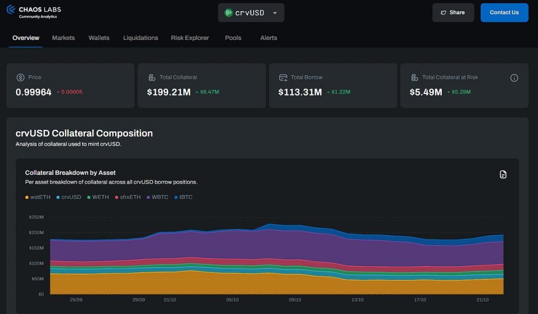Click the Total Borrow value $113.31M
Image resolution: width=538 pixels, height=314 pixels.
300,92
